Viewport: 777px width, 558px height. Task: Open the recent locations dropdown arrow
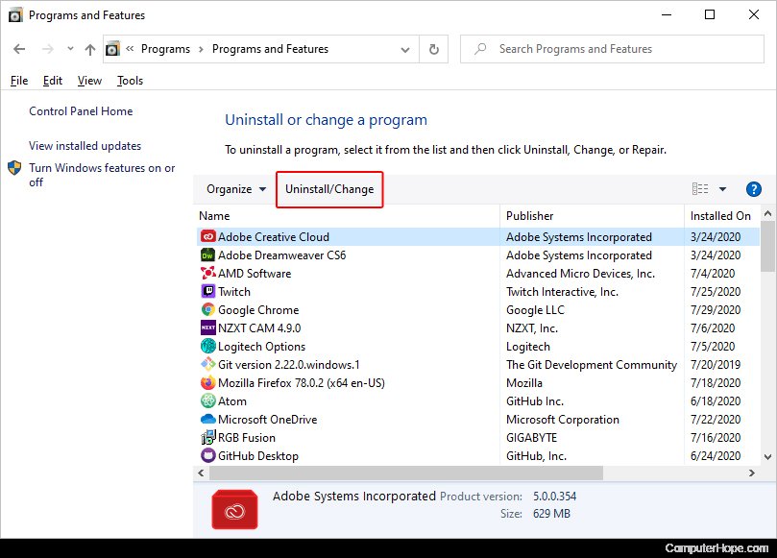(70, 49)
